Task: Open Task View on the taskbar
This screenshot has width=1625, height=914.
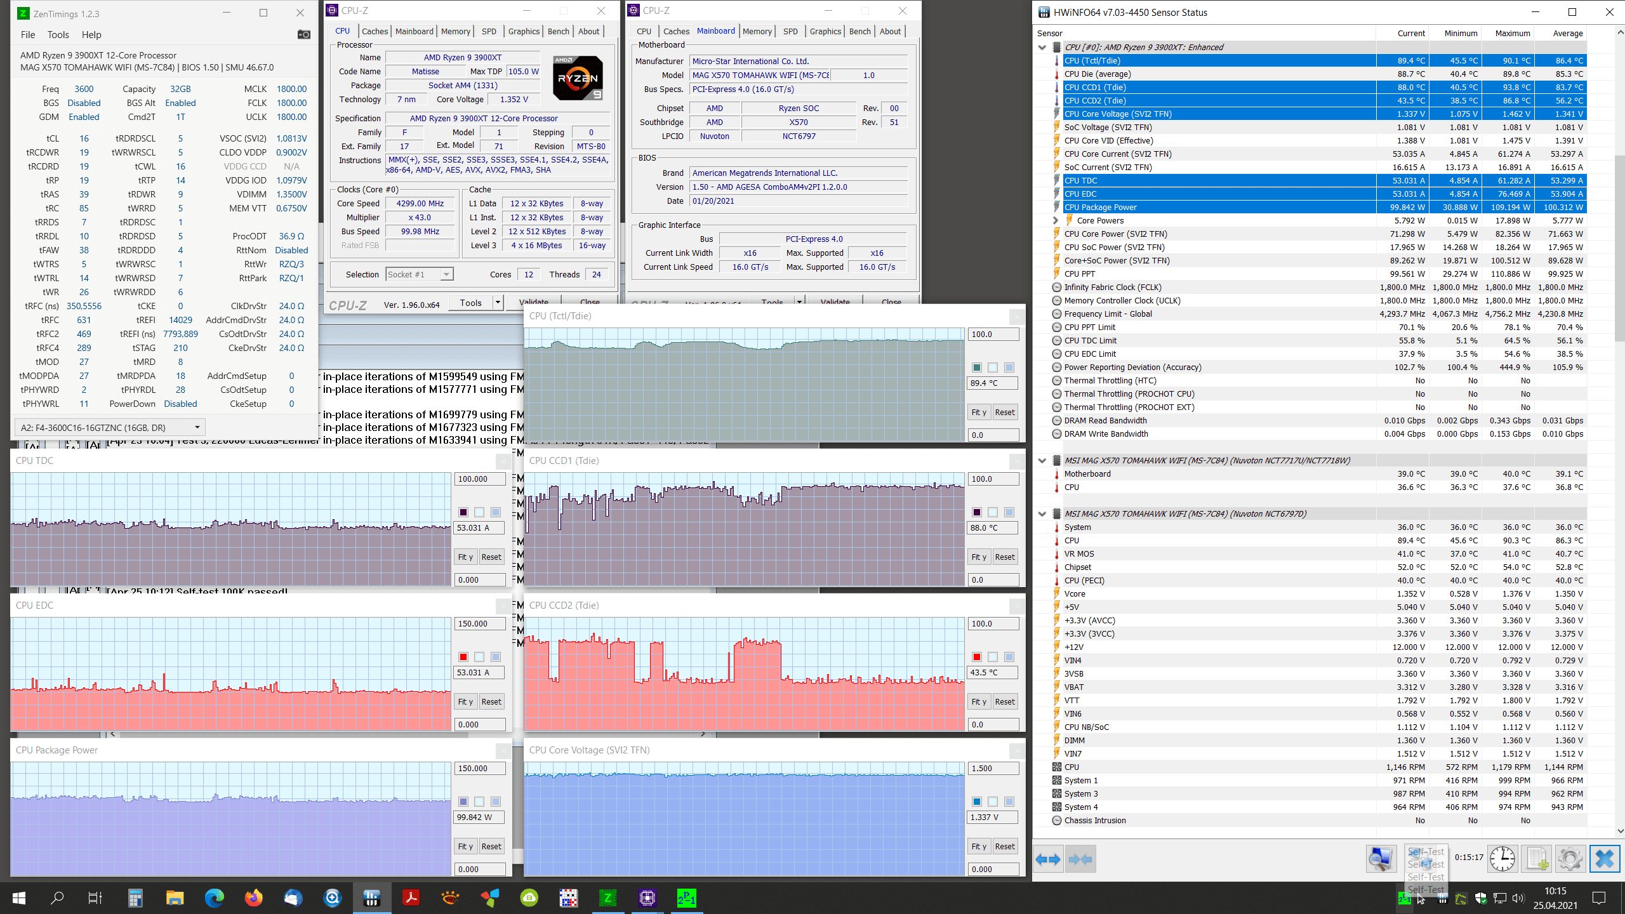Action: (95, 898)
